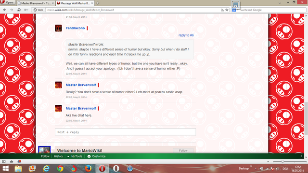The height and width of the screenshot is (173, 308).
Task: Open the closed tabs dropdown arrow
Action: tap(280, 3)
